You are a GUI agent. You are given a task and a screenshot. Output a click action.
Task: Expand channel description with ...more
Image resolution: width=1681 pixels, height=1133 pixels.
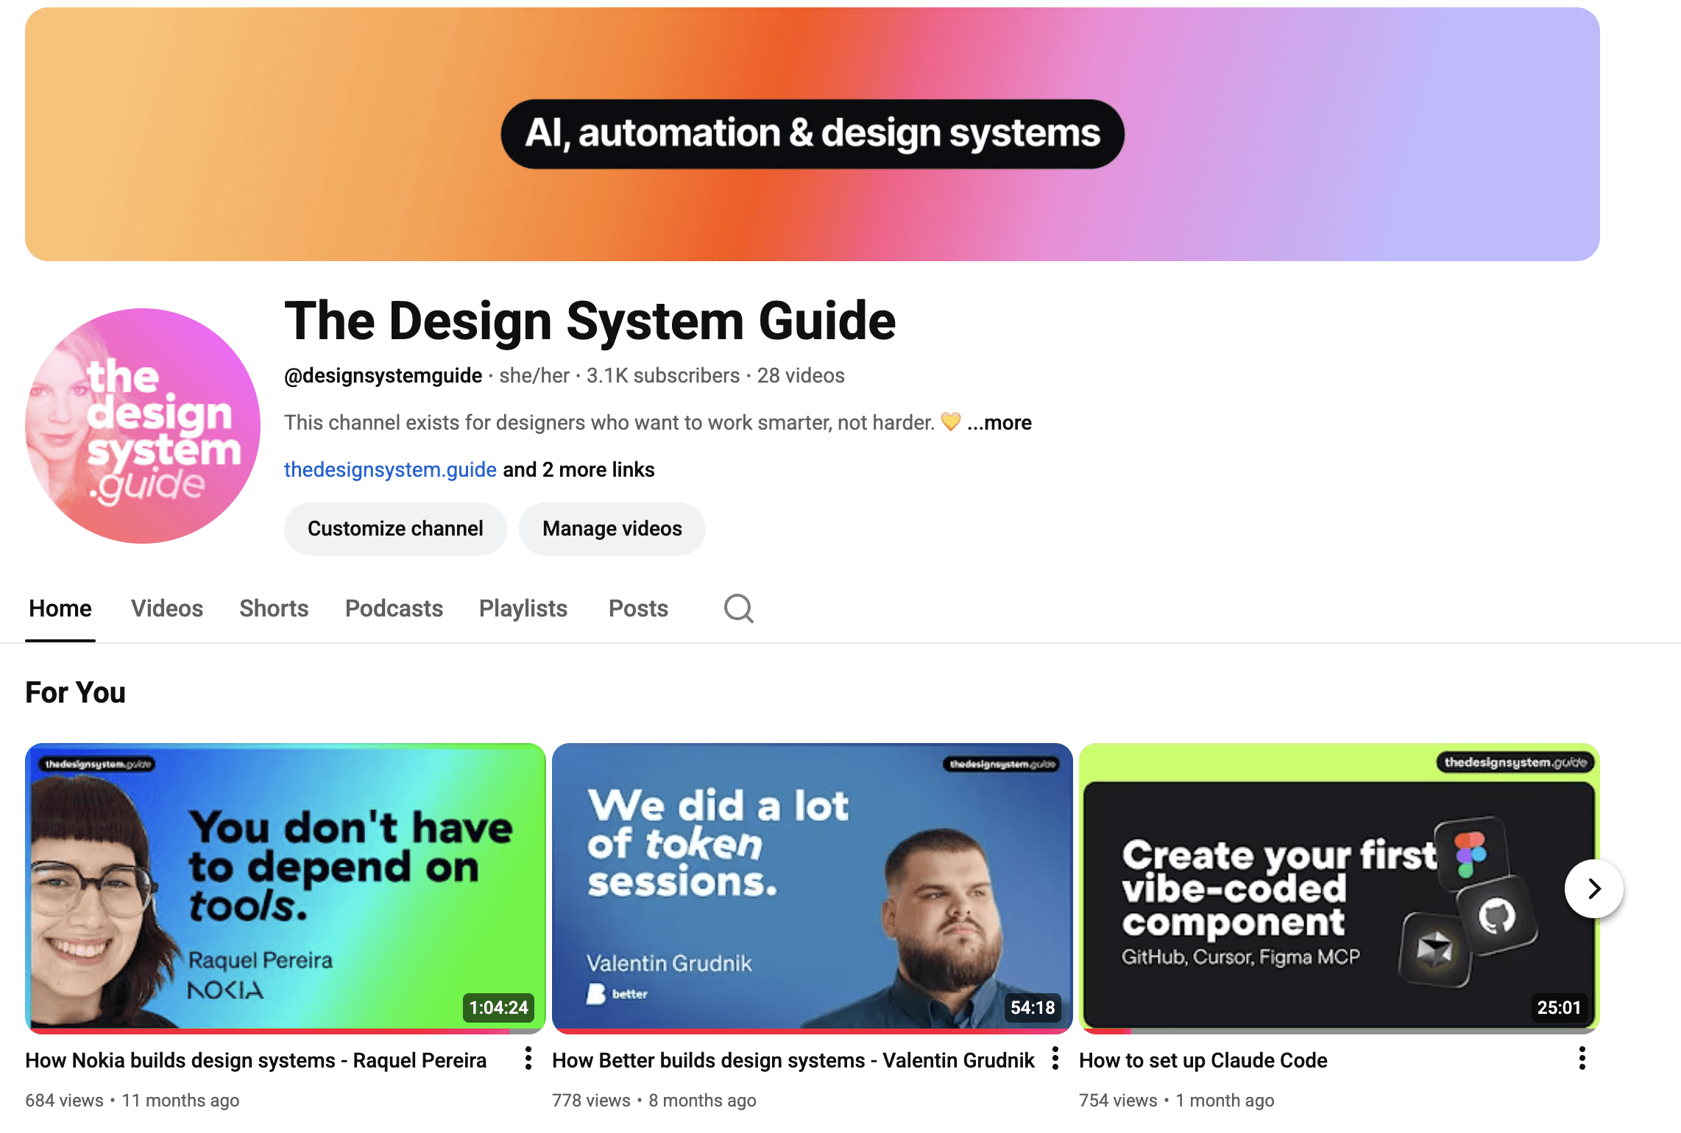(999, 423)
